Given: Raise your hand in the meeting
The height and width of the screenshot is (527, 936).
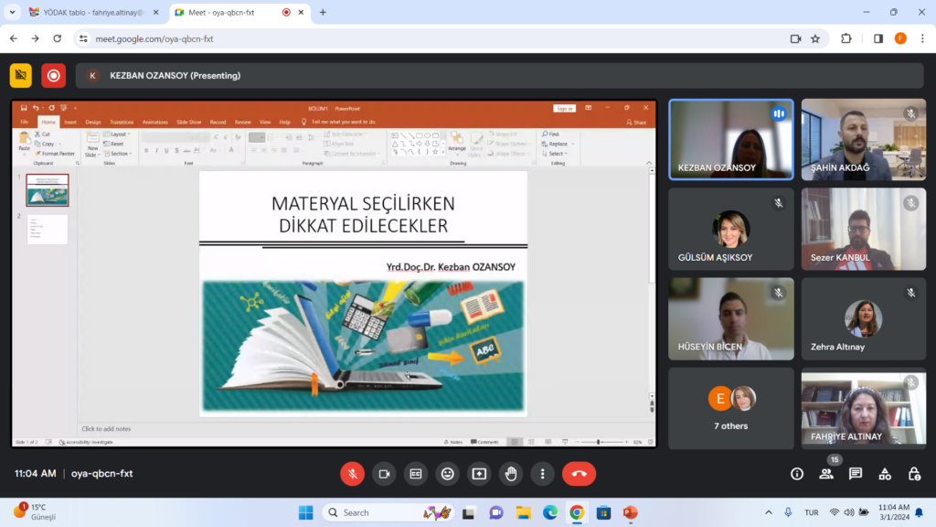Looking at the screenshot, I should (x=511, y=474).
